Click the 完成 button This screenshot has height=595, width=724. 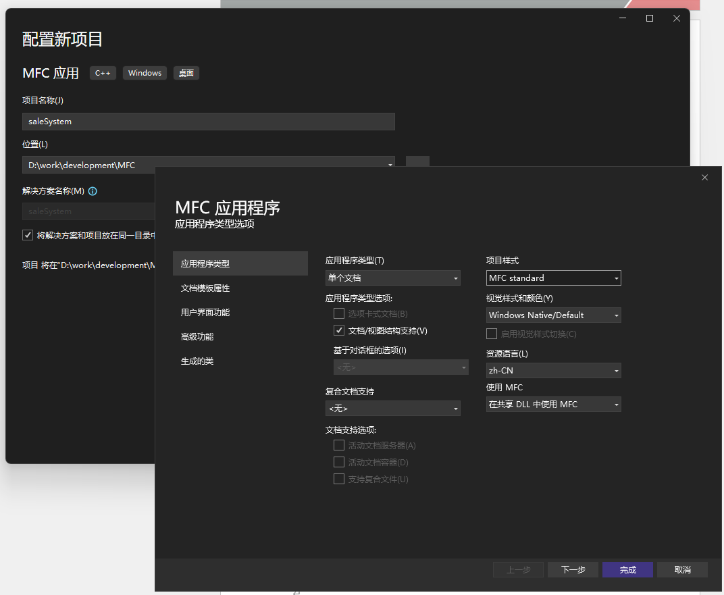pyautogui.click(x=627, y=570)
